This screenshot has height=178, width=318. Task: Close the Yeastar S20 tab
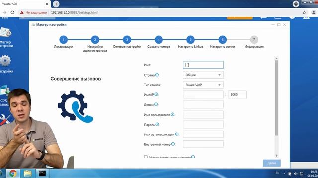point(47,4)
